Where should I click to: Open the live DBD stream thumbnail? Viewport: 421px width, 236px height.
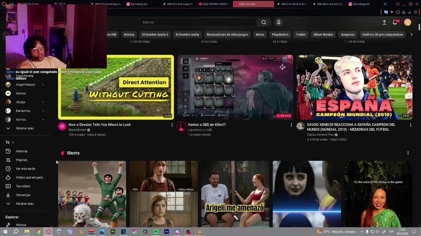pyautogui.click(x=235, y=87)
